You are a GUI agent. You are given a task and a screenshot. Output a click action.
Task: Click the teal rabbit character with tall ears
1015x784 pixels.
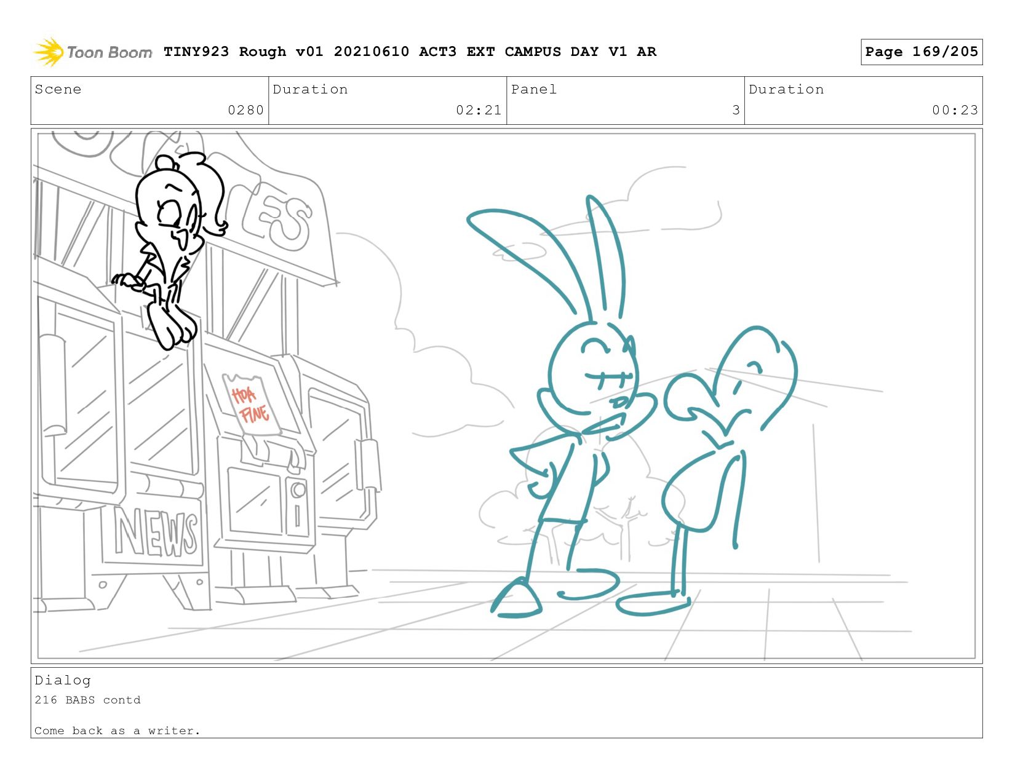click(x=563, y=406)
